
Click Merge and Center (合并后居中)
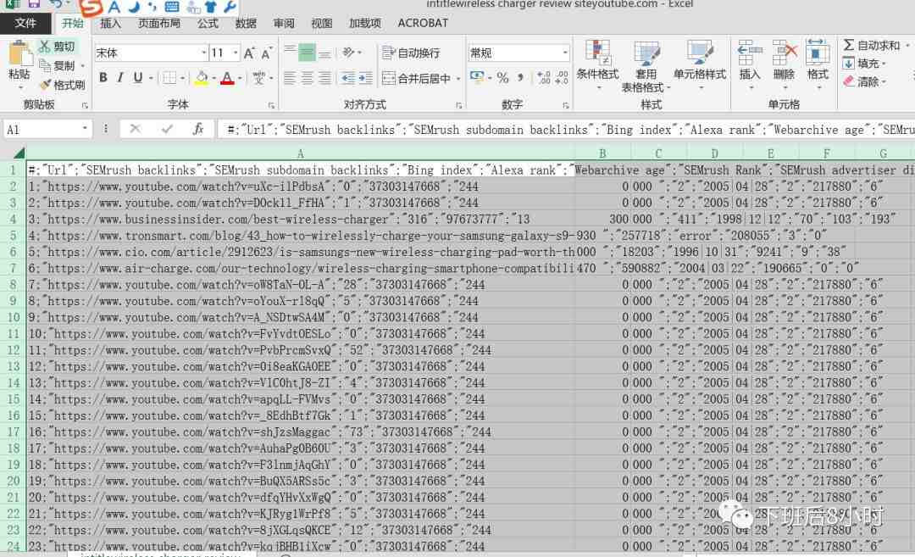point(416,78)
